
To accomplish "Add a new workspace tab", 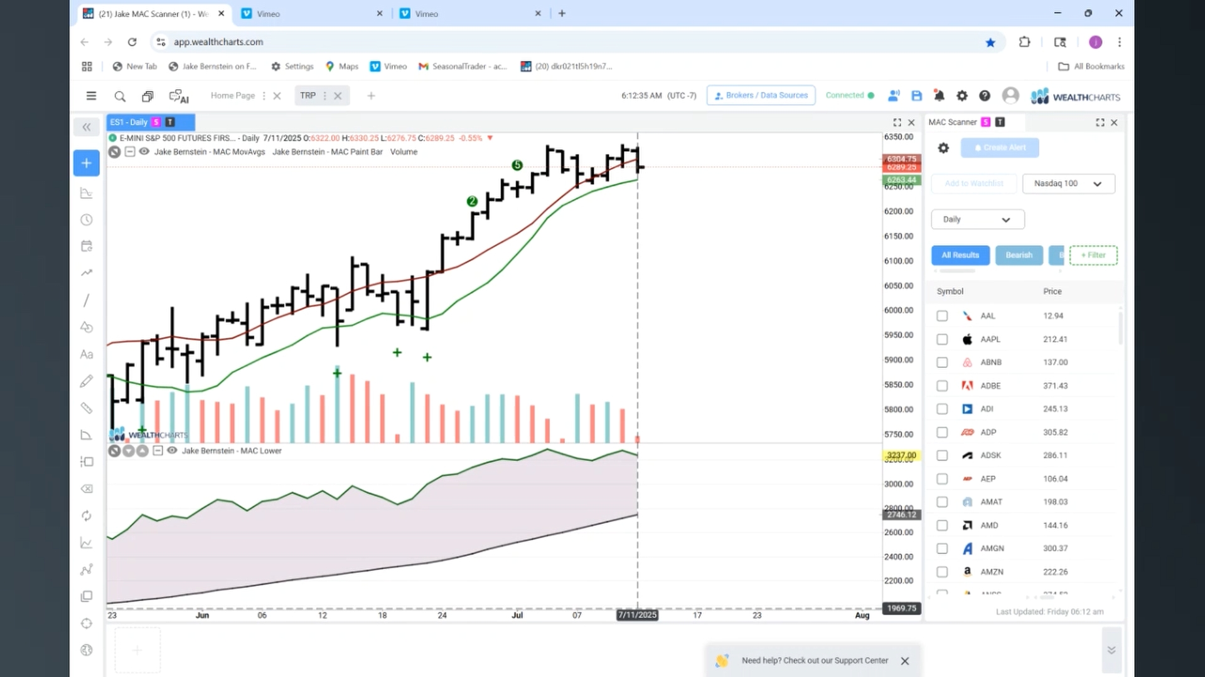I will coord(371,96).
